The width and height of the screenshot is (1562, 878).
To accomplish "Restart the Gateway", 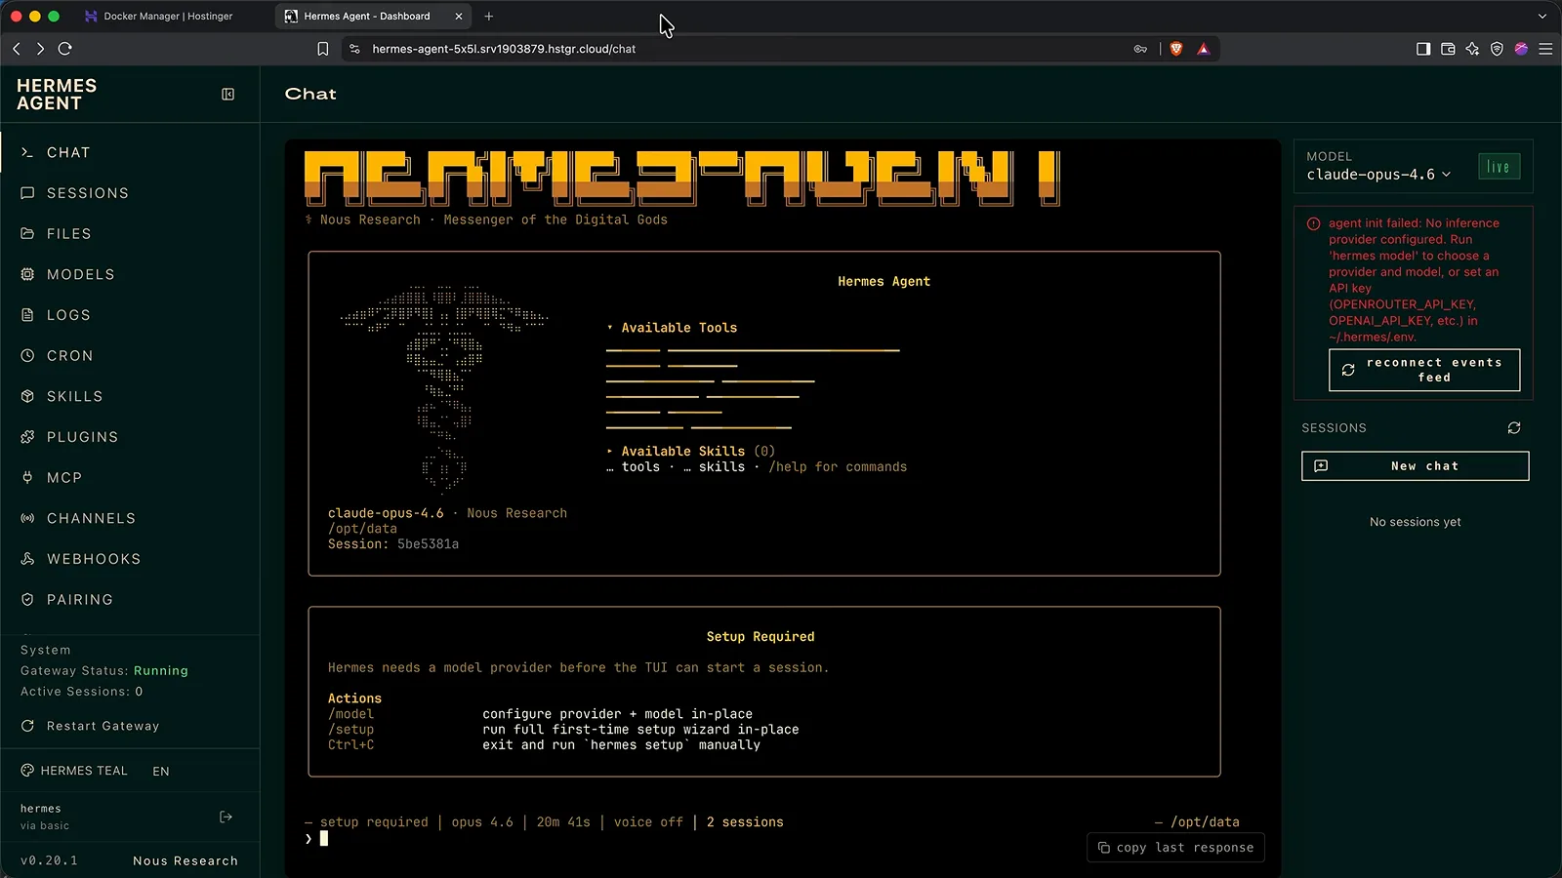I will pos(90,726).
